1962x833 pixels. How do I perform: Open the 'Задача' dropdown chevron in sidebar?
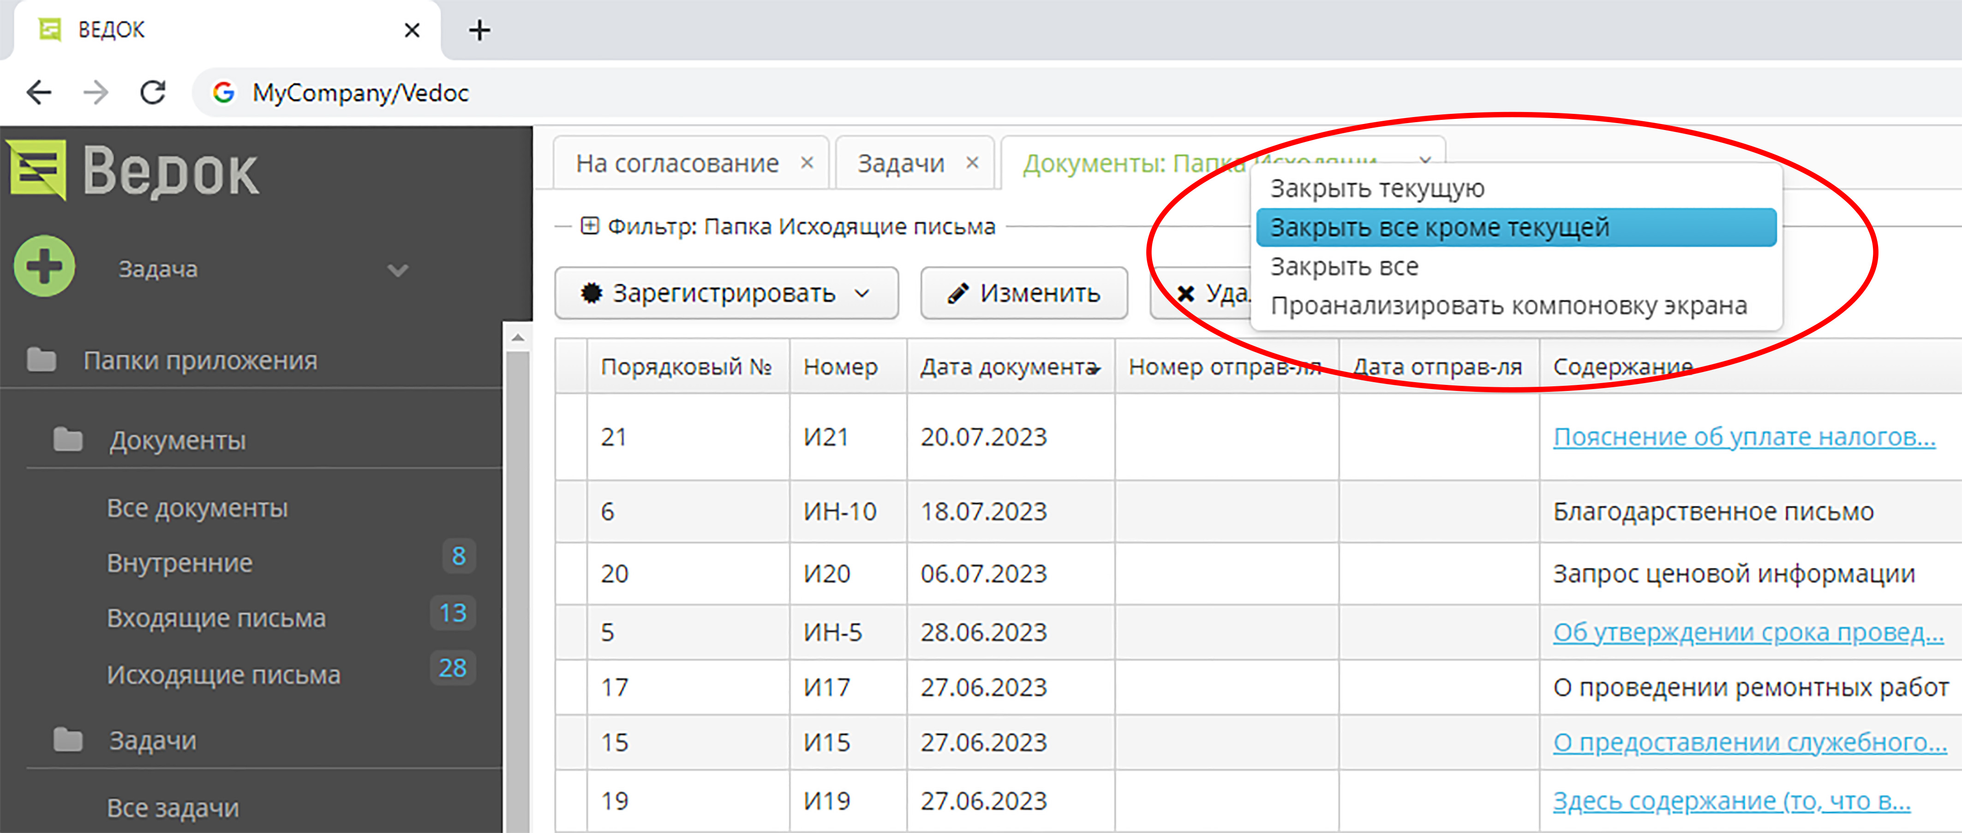398,270
